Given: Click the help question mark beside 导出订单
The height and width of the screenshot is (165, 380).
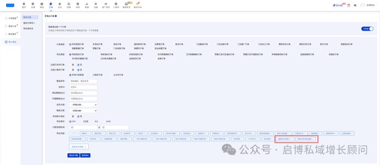Looking at the screenshot, I should click(56, 16).
